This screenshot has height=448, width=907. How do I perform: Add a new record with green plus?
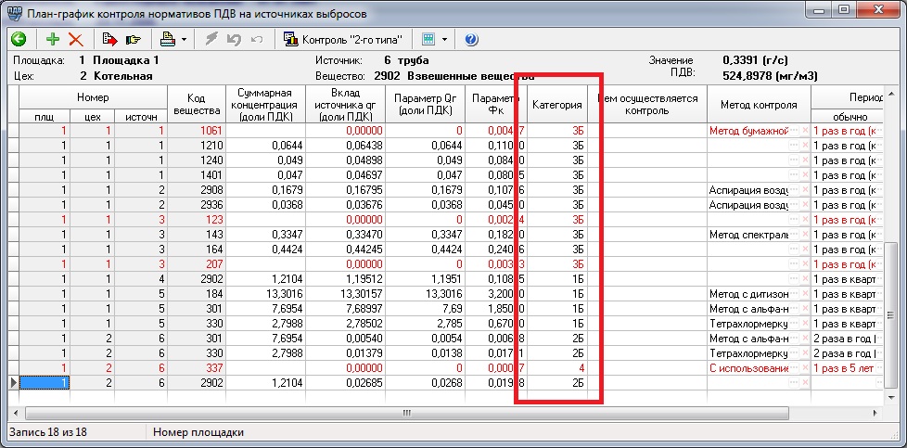click(x=53, y=40)
